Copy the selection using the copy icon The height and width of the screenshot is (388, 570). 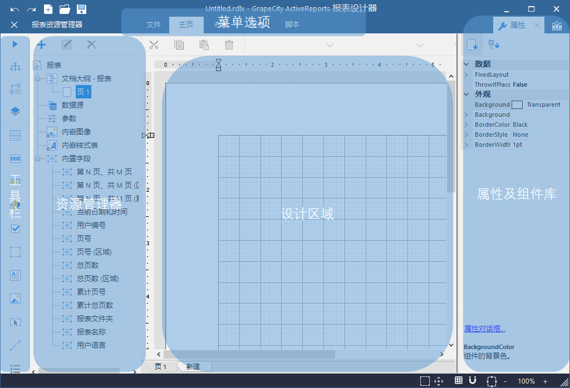click(x=179, y=45)
